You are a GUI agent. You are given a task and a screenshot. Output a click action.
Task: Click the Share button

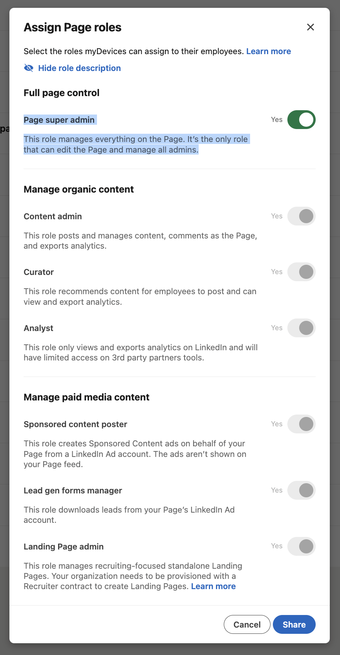[294, 624]
